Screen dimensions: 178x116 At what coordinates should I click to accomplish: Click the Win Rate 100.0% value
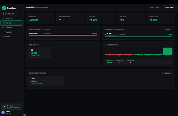34,20
